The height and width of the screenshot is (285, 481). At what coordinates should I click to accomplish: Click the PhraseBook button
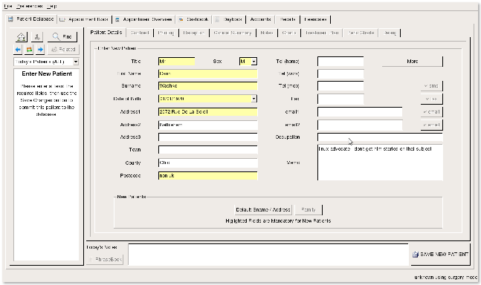click(105, 259)
